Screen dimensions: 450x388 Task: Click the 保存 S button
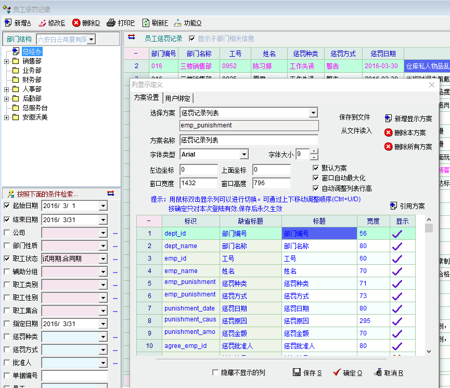coord(307,373)
